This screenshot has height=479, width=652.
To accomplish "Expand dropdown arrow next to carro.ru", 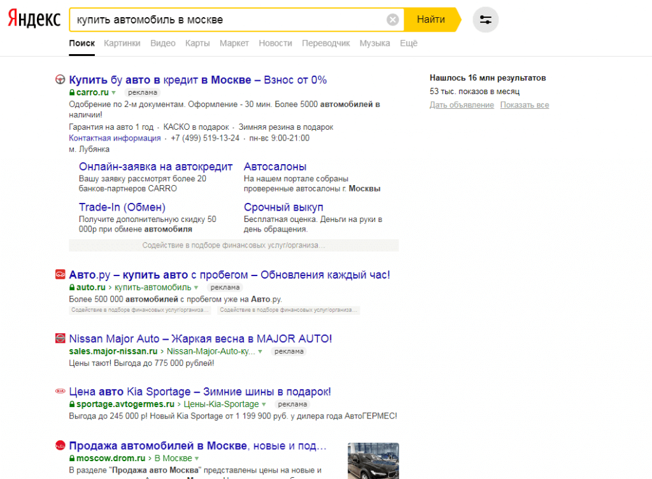I will 114,93.
